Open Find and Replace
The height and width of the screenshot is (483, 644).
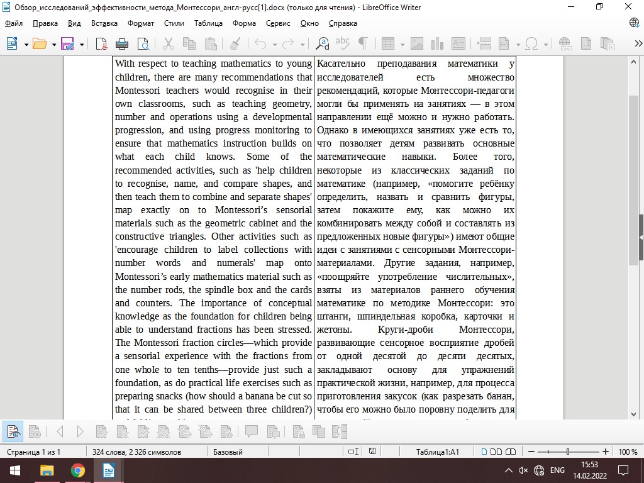322,43
